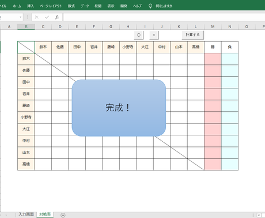
Task: Open the 開発 ribbon tab
Action: pyautogui.click(x=124, y=6)
